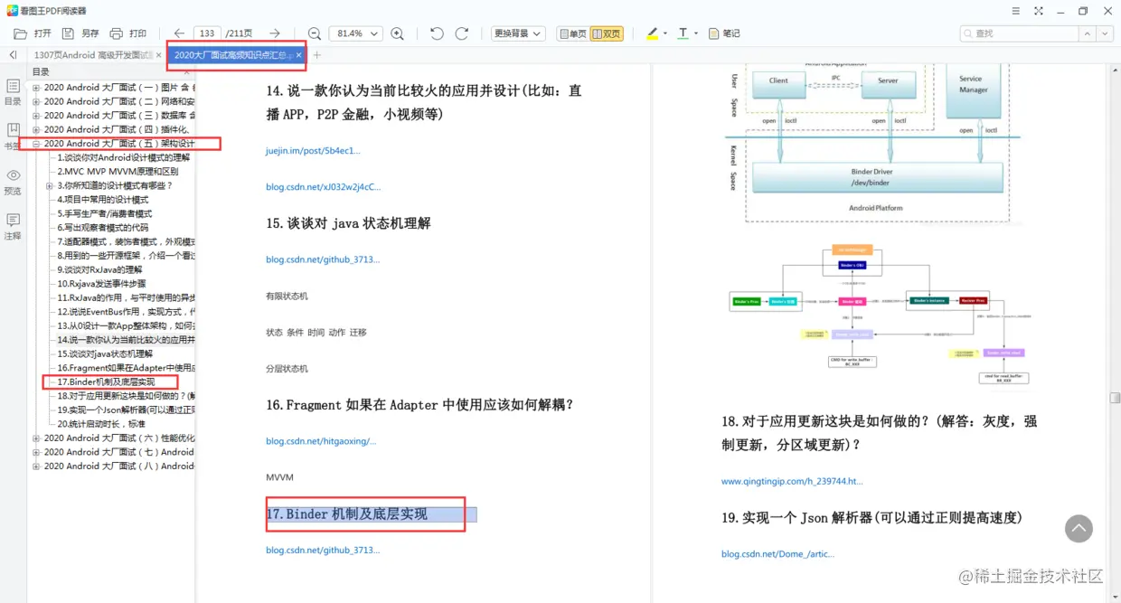Image resolution: width=1121 pixels, height=603 pixels.
Task: Rotate page counterclockwise icon
Action: click(437, 33)
